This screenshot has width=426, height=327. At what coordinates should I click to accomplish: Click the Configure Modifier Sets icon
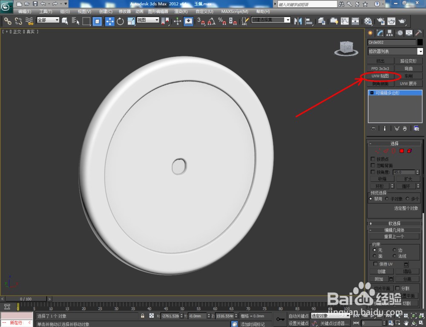pyautogui.click(x=416, y=128)
